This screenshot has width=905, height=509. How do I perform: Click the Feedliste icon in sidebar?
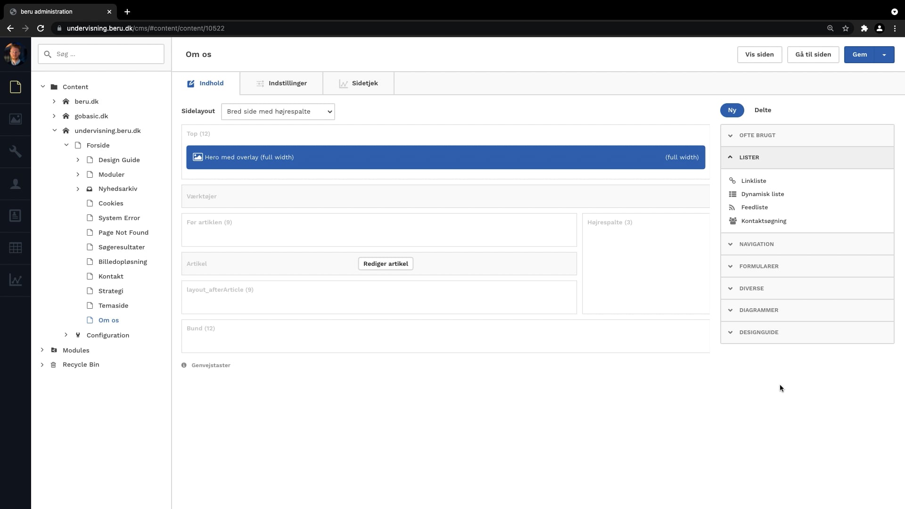tap(732, 207)
